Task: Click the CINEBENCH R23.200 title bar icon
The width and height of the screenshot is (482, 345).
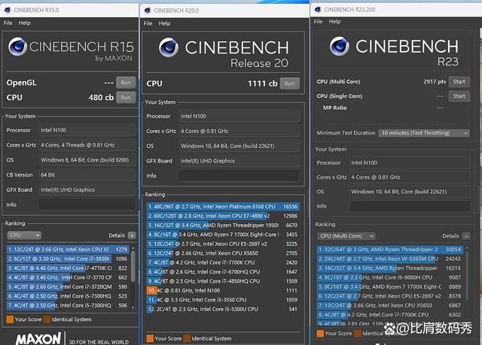Action: pos(319,9)
